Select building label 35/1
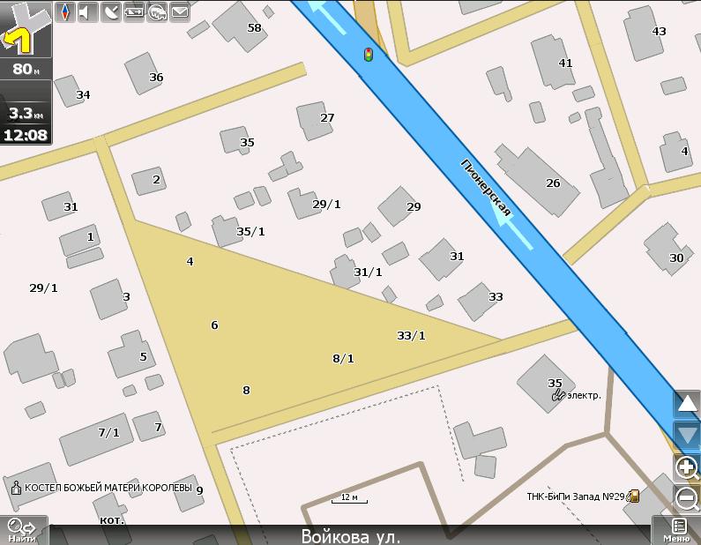 click(x=250, y=232)
